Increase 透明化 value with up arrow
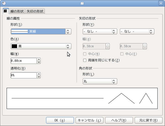Viewport: 165px width, 126px height. click(39, 74)
